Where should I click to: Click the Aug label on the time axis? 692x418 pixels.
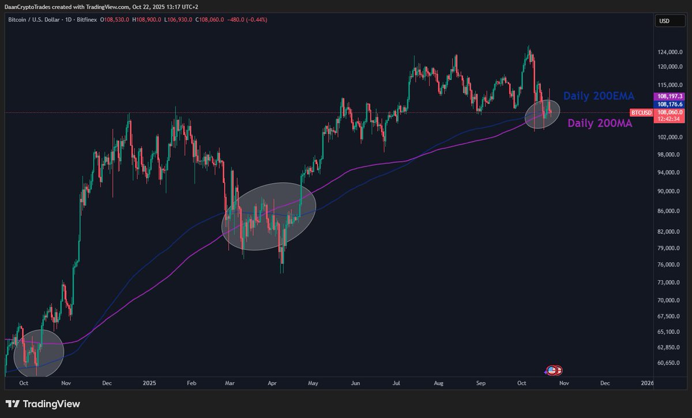click(x=439, y=382)
